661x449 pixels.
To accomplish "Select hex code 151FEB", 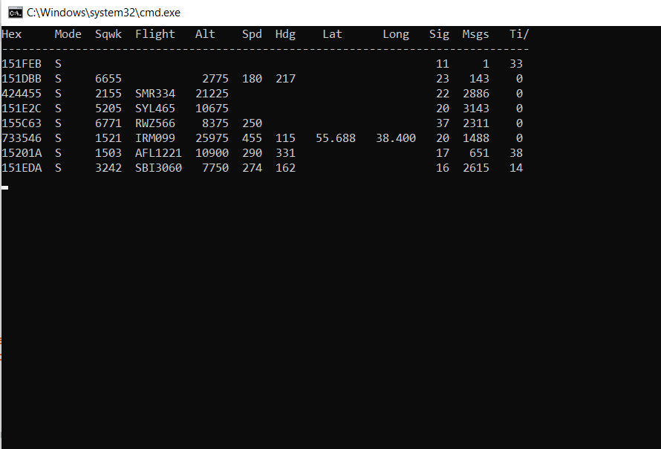I will click(x=22, y=64).
